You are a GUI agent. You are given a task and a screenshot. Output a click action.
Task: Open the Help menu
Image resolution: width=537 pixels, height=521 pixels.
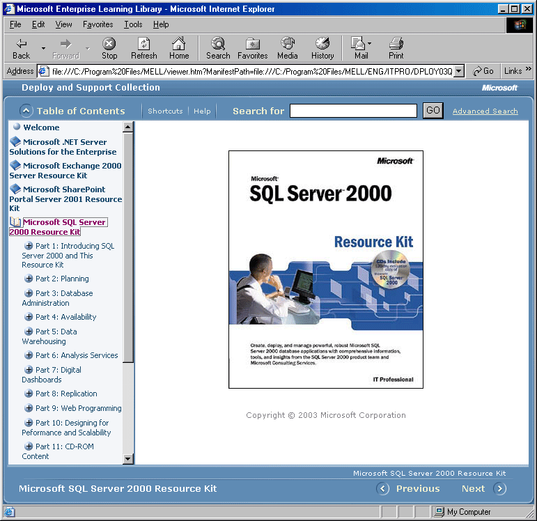[161, 24]
